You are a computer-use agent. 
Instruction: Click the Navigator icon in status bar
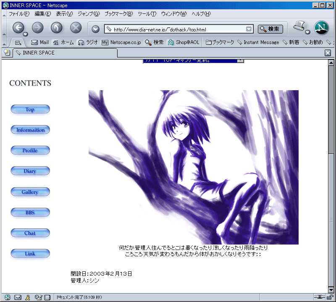[8, 297]
